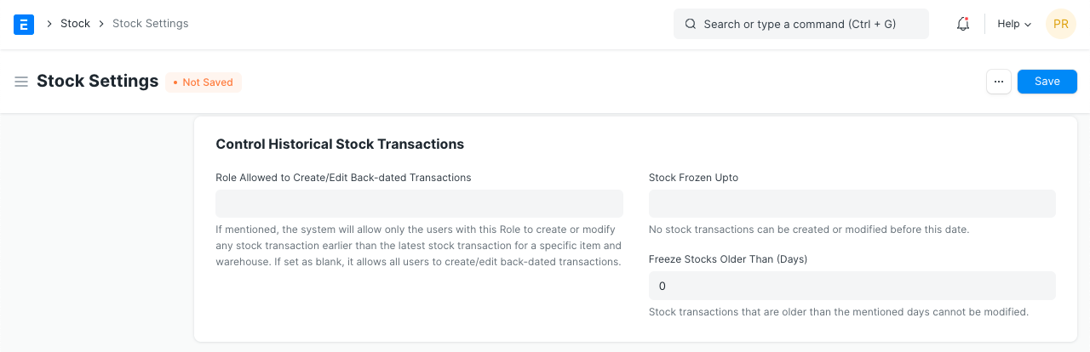Screen dimensions: 1090x352
Task: Open the Role Allowed for Back-dated Transactions field
Action: pyautogui.click(x=419, y=204)
